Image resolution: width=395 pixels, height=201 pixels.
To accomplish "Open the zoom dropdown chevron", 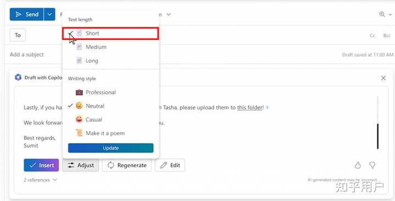I will tap(390, 15).
